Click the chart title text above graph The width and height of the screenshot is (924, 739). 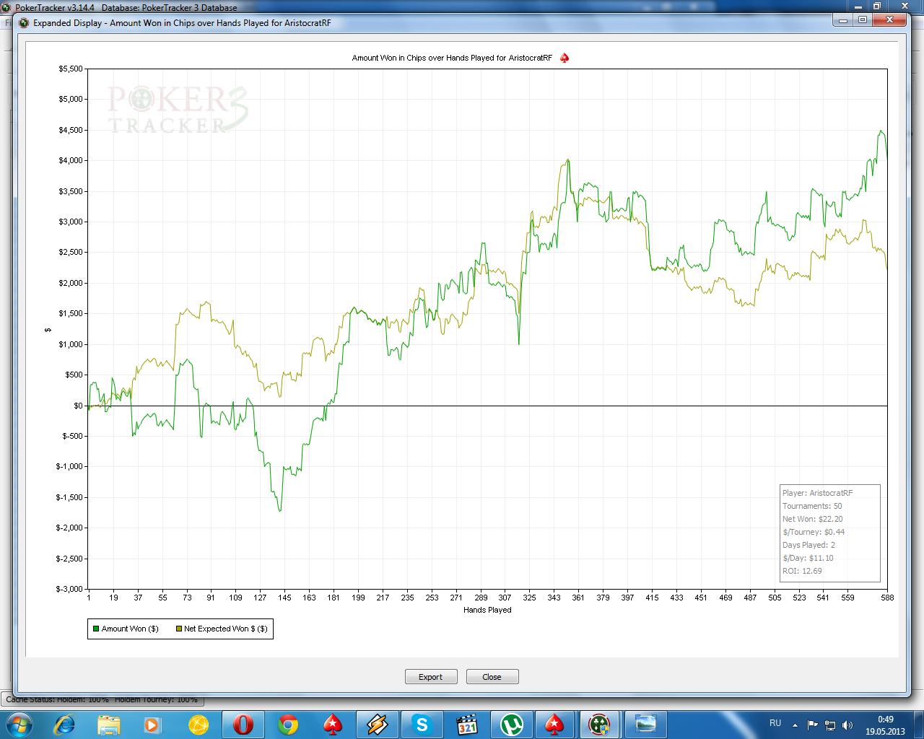452,58
